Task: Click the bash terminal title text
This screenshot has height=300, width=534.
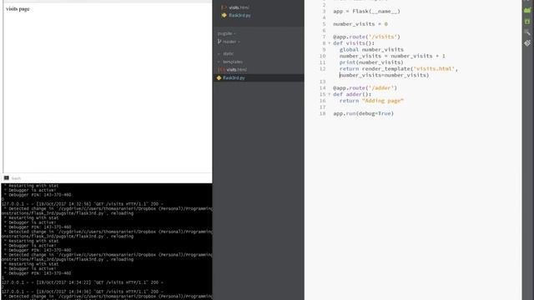Action: point(16,178)
